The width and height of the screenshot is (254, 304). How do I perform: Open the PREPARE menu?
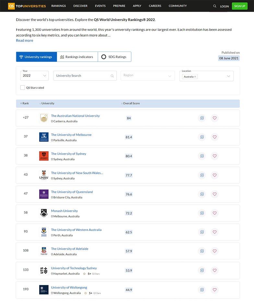click(x=119, y=6)
